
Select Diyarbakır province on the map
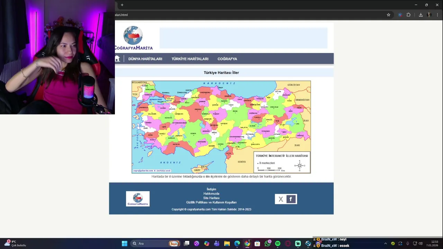click(x=265, y=131)
